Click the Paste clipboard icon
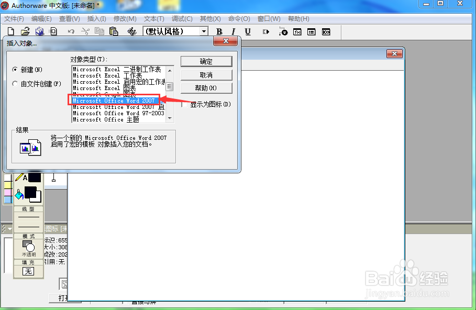 tap(114, 31)
